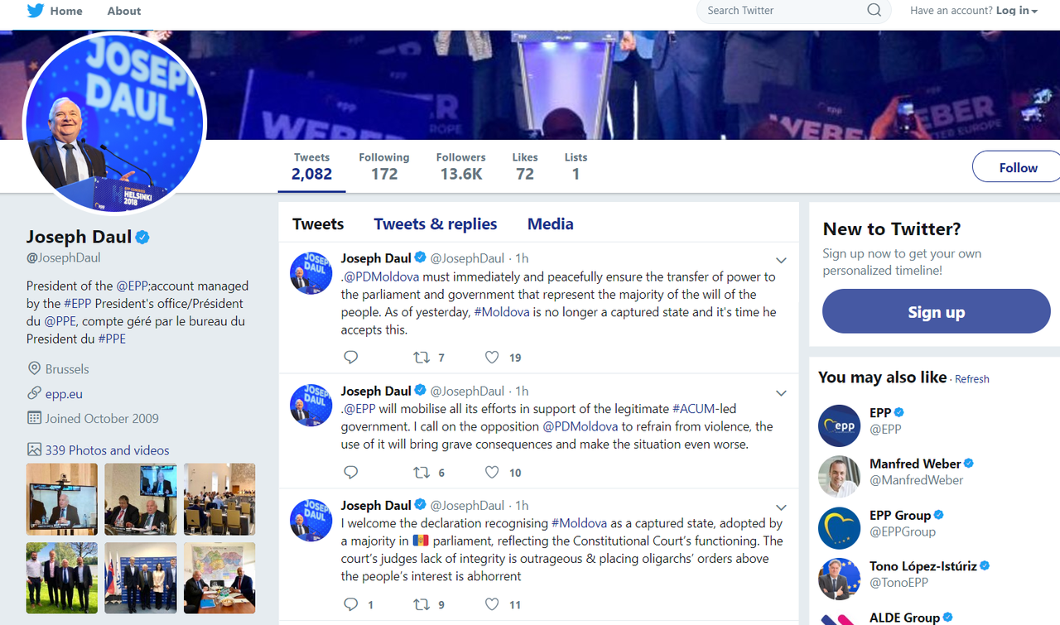Click the @EPP mention in bio
The width and height of the screenshot is (1060, 625).
coord(132,286)
